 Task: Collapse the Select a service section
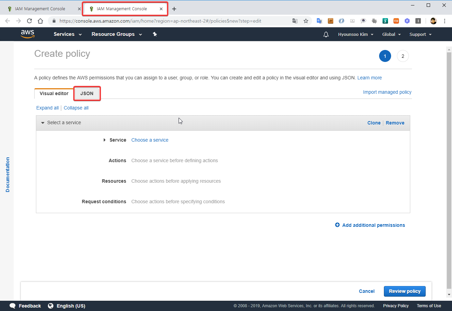[43, 123]
